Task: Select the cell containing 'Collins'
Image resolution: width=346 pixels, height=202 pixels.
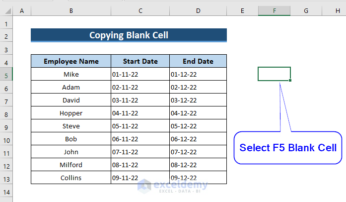Action: click(71, 178)
